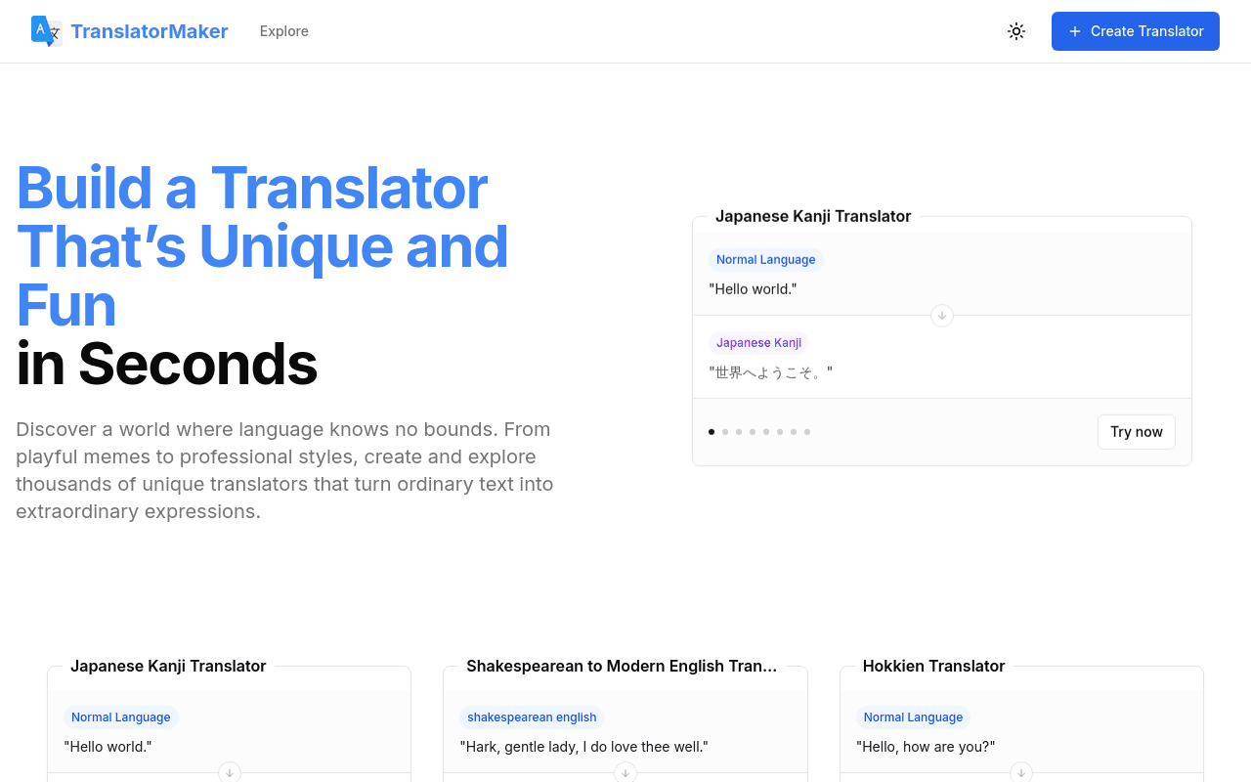Click the "世界へようこそ。" translation text
Screen dimensions: 1251x782
point(771,372)
